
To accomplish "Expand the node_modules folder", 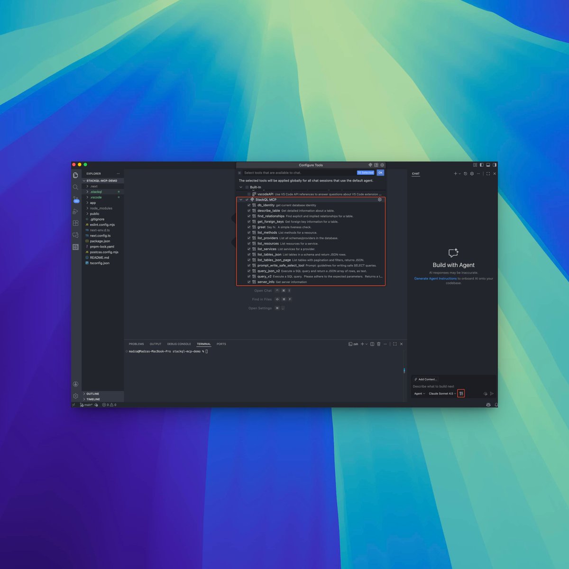I will pyautogui.click(x=87, y=208).
